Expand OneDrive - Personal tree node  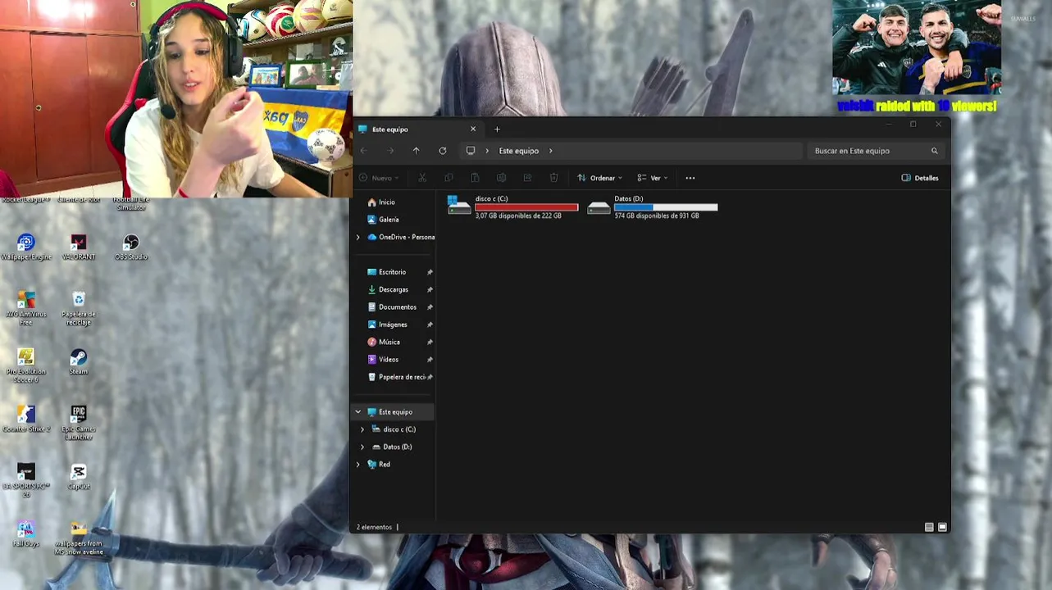(x=357, y=237)
